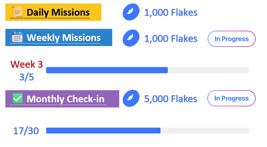Open the Weekly Missions link
This screenshot has width=267, height=147.
(63, 38)
